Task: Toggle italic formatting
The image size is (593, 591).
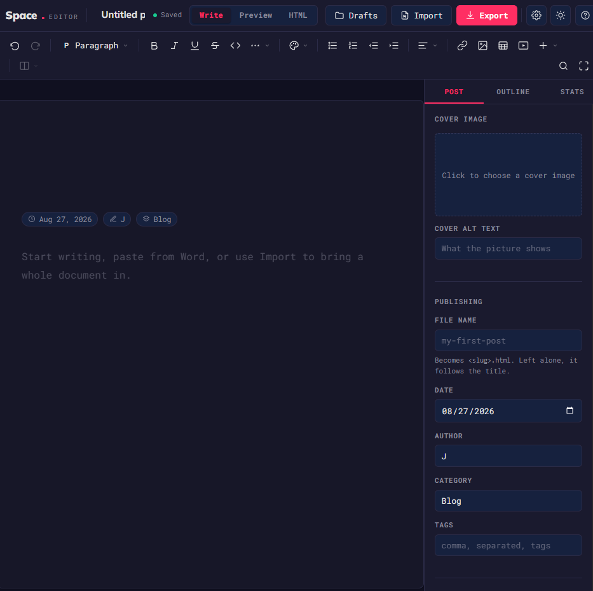Action: (x=174, y=46)
